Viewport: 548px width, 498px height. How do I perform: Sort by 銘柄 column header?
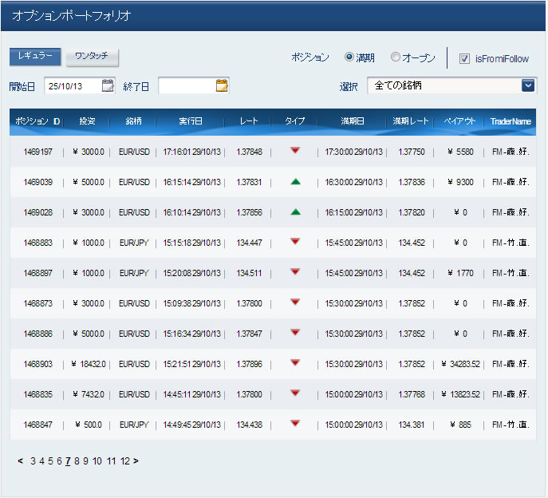(133, 121)
